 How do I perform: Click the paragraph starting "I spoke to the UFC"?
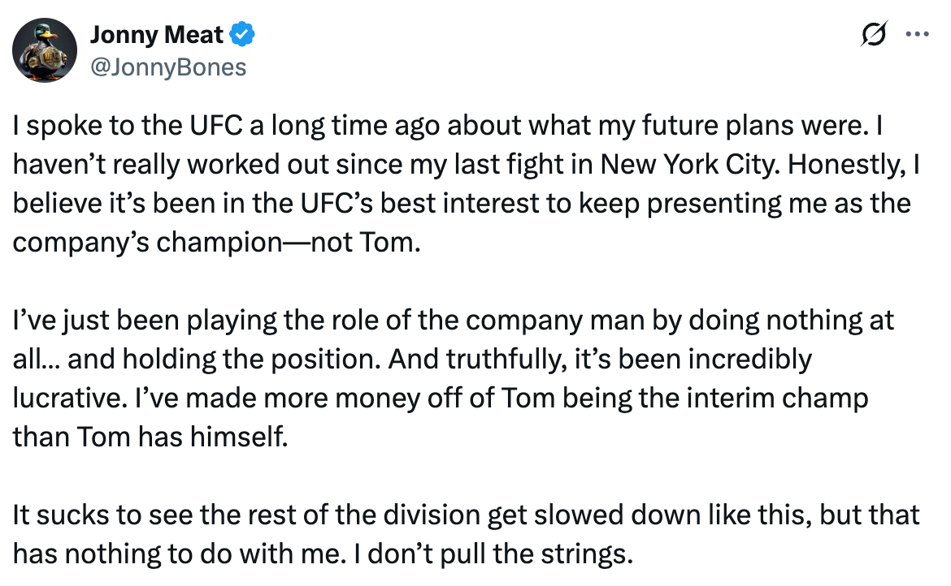click(467, 183)
